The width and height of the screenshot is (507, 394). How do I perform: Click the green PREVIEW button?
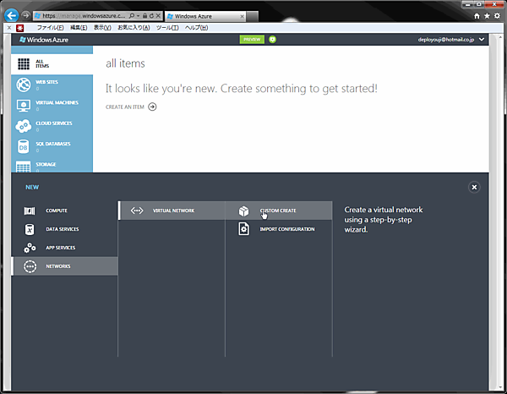252,40
